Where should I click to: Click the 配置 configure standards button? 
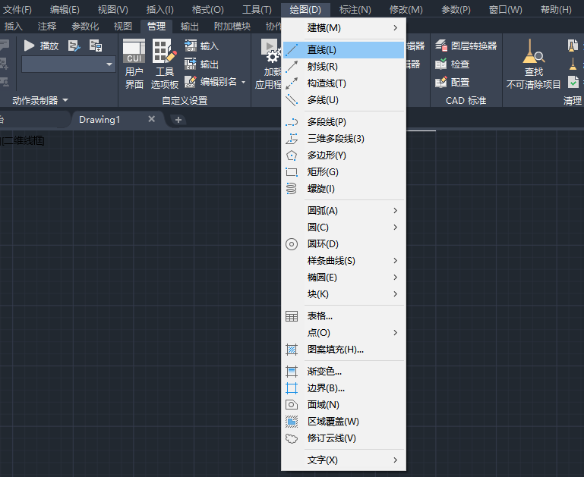point(452,82)
